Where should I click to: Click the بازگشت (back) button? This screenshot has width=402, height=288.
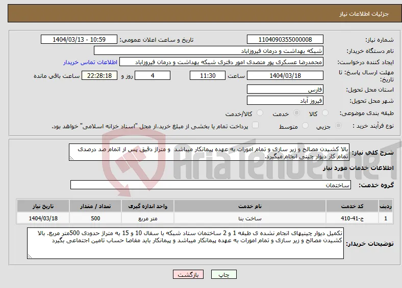[188, 274]
